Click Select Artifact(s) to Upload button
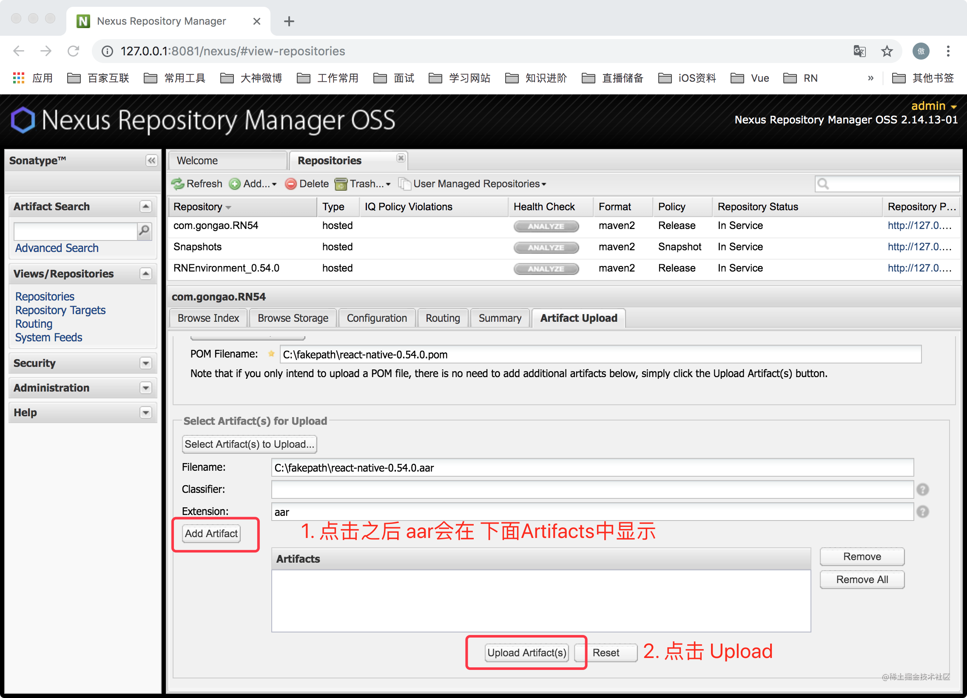 click(x=250, y=445)
